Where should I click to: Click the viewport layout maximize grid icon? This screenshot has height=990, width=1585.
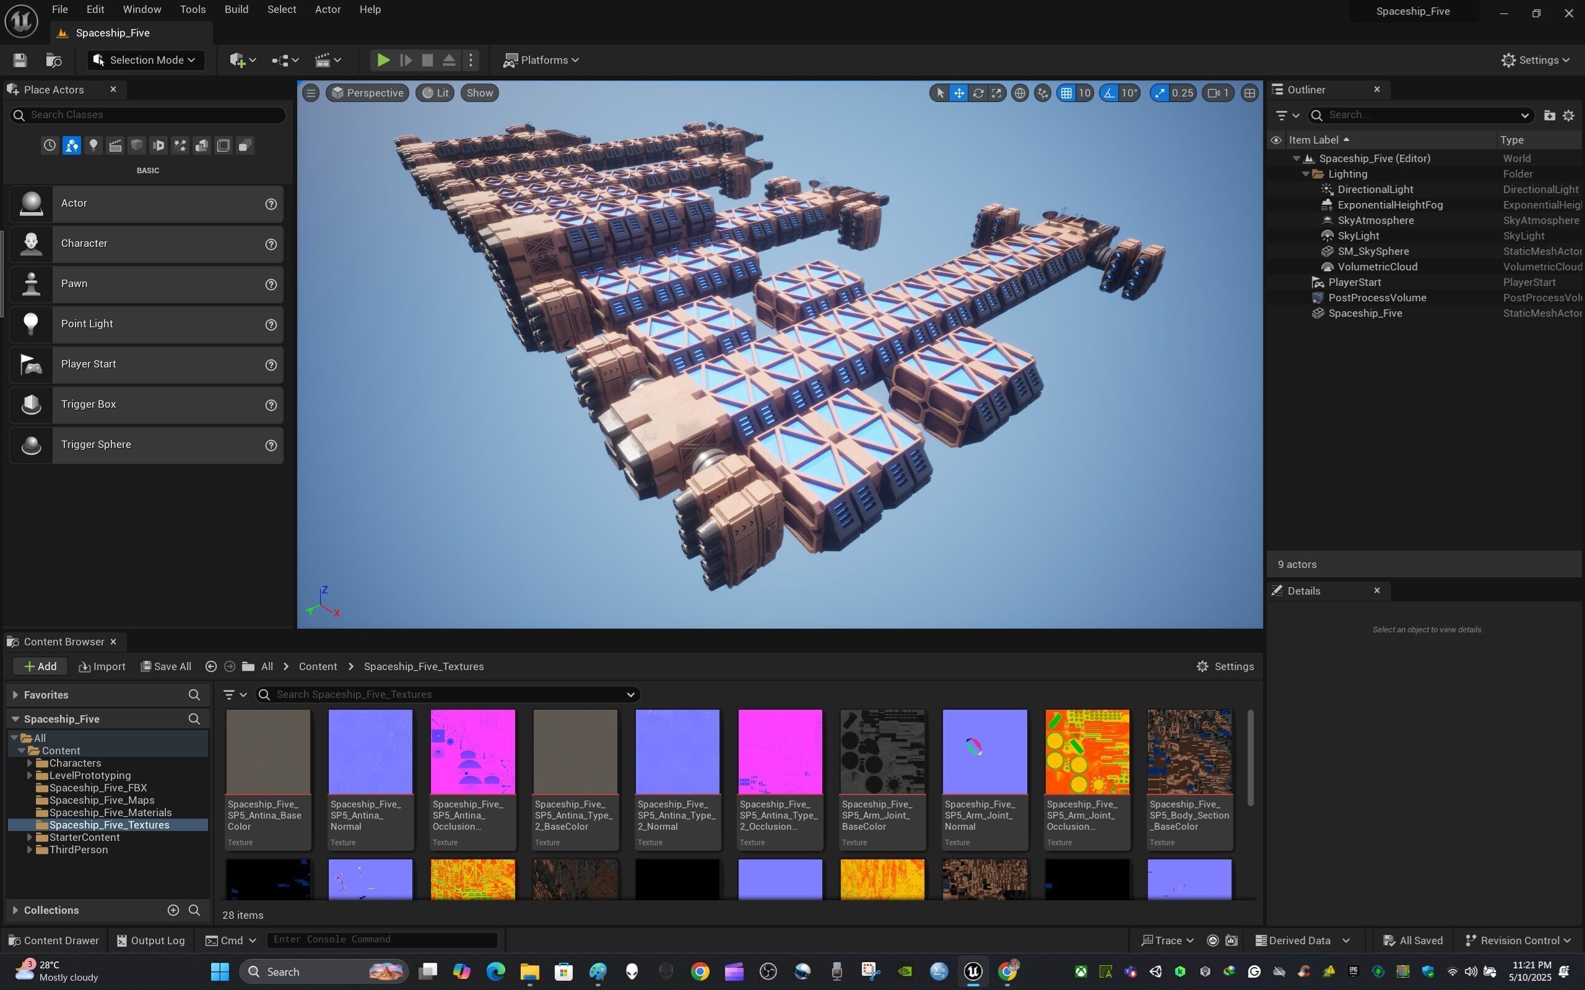[1249, 93]
